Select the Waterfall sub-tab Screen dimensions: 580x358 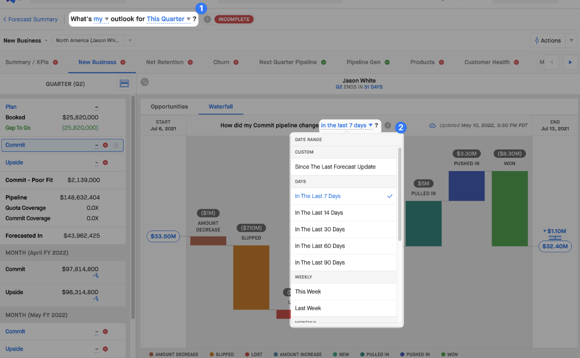pos(221,106)
